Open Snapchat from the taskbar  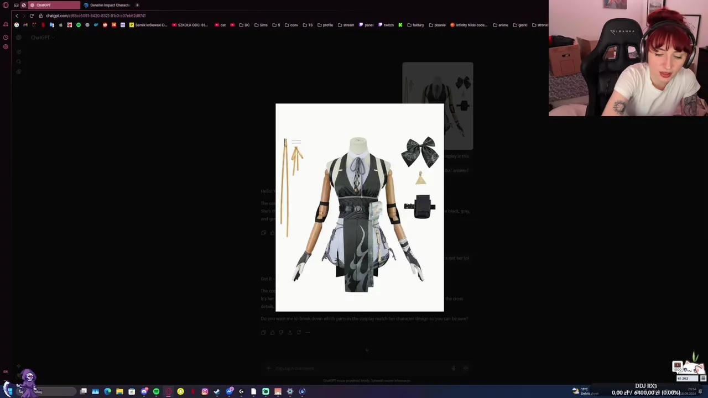tap(180, 391)
